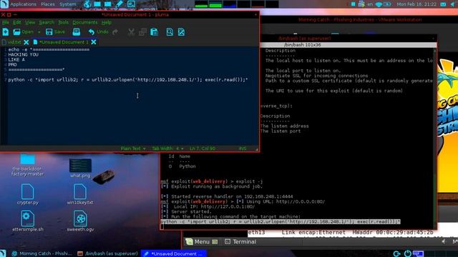Select the Unsaved Document 1 tab
The height and width of the screenshot is (257, 458).
(x=64, y=42)
